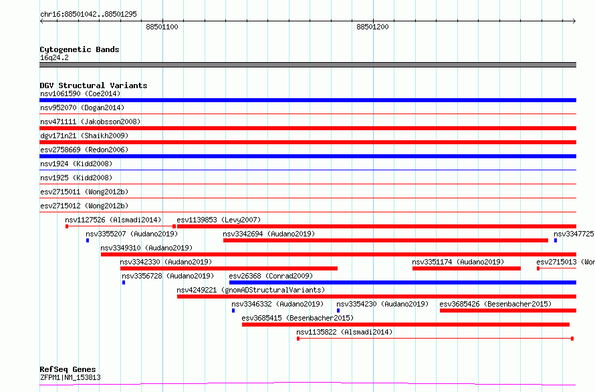Open the esv3685415 (Besenbacher2015) variant
This screenshot has width=595, height=392.
[297, 318]
